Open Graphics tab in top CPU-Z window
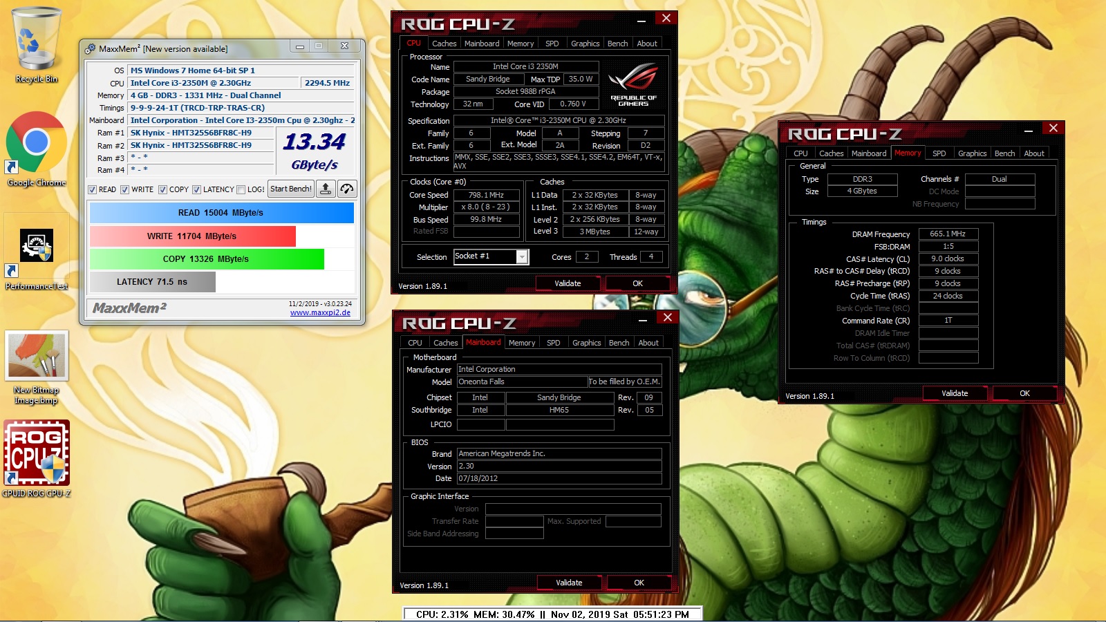Viewport: 1106px width, 622px height. coord(585,44)
